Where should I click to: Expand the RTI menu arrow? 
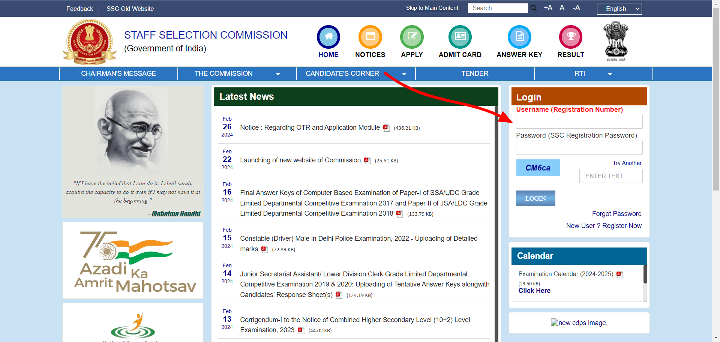coord(610,74)
